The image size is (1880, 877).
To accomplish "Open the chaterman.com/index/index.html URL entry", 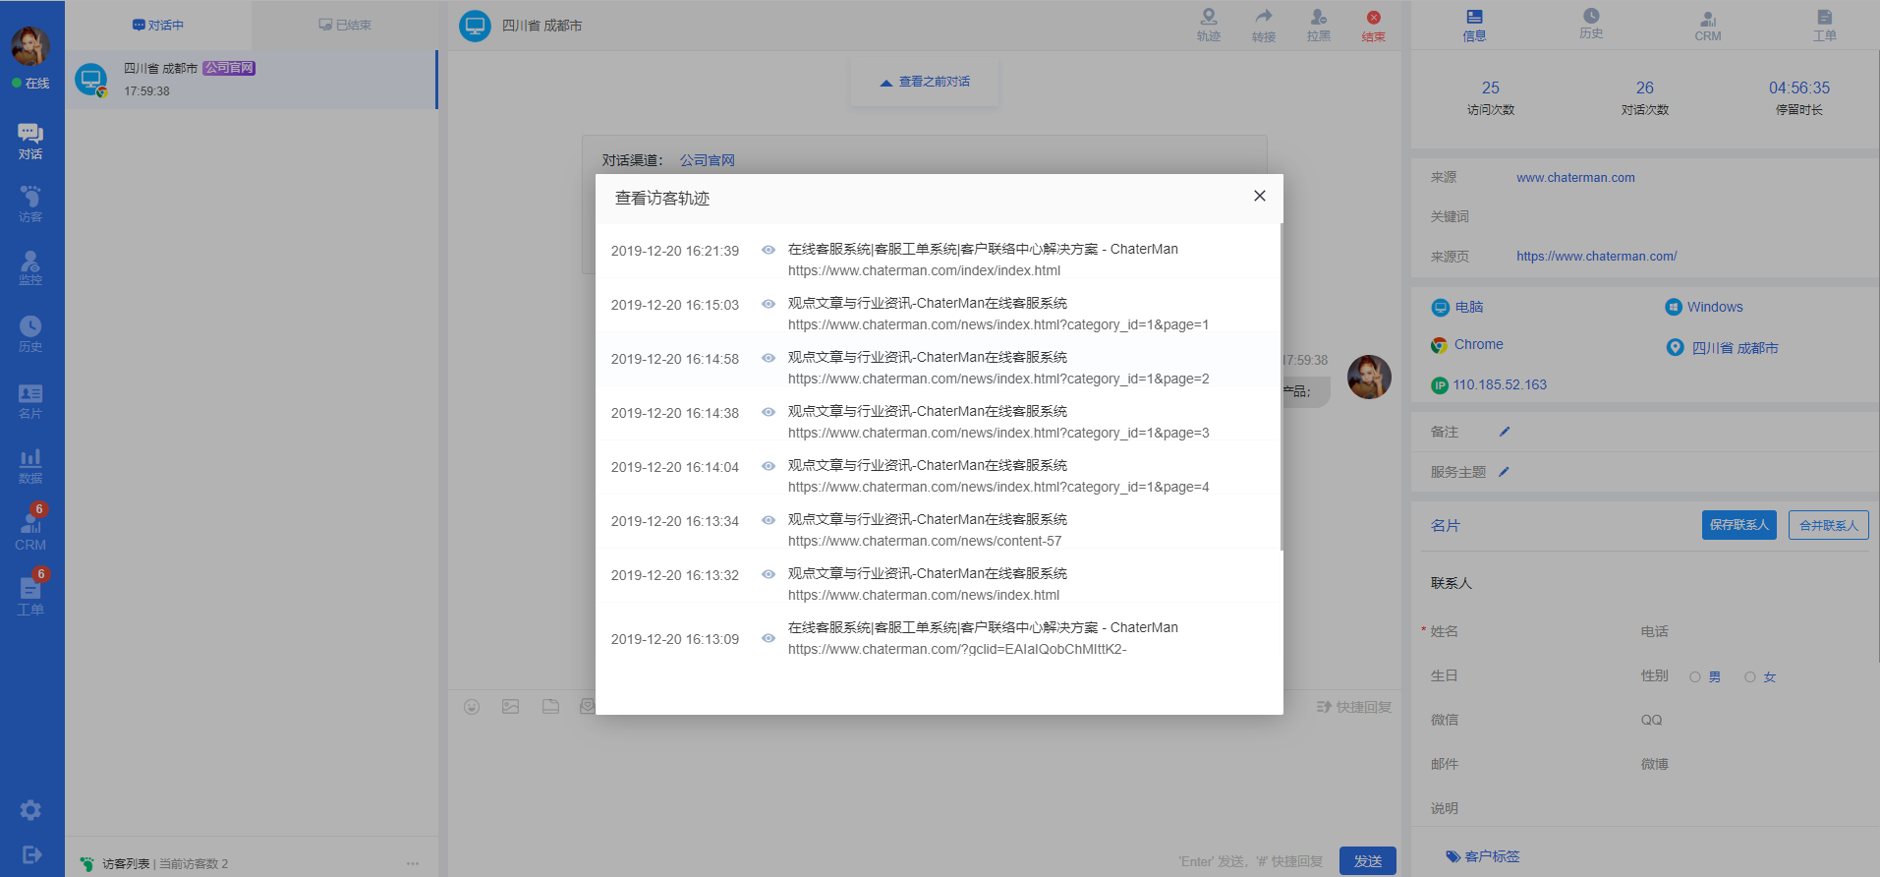I will (x=924, y=270).
